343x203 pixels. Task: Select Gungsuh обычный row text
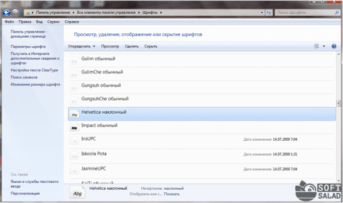click(x=101, y=85)
